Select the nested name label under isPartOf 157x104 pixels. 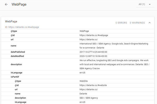tap(17, 94)
